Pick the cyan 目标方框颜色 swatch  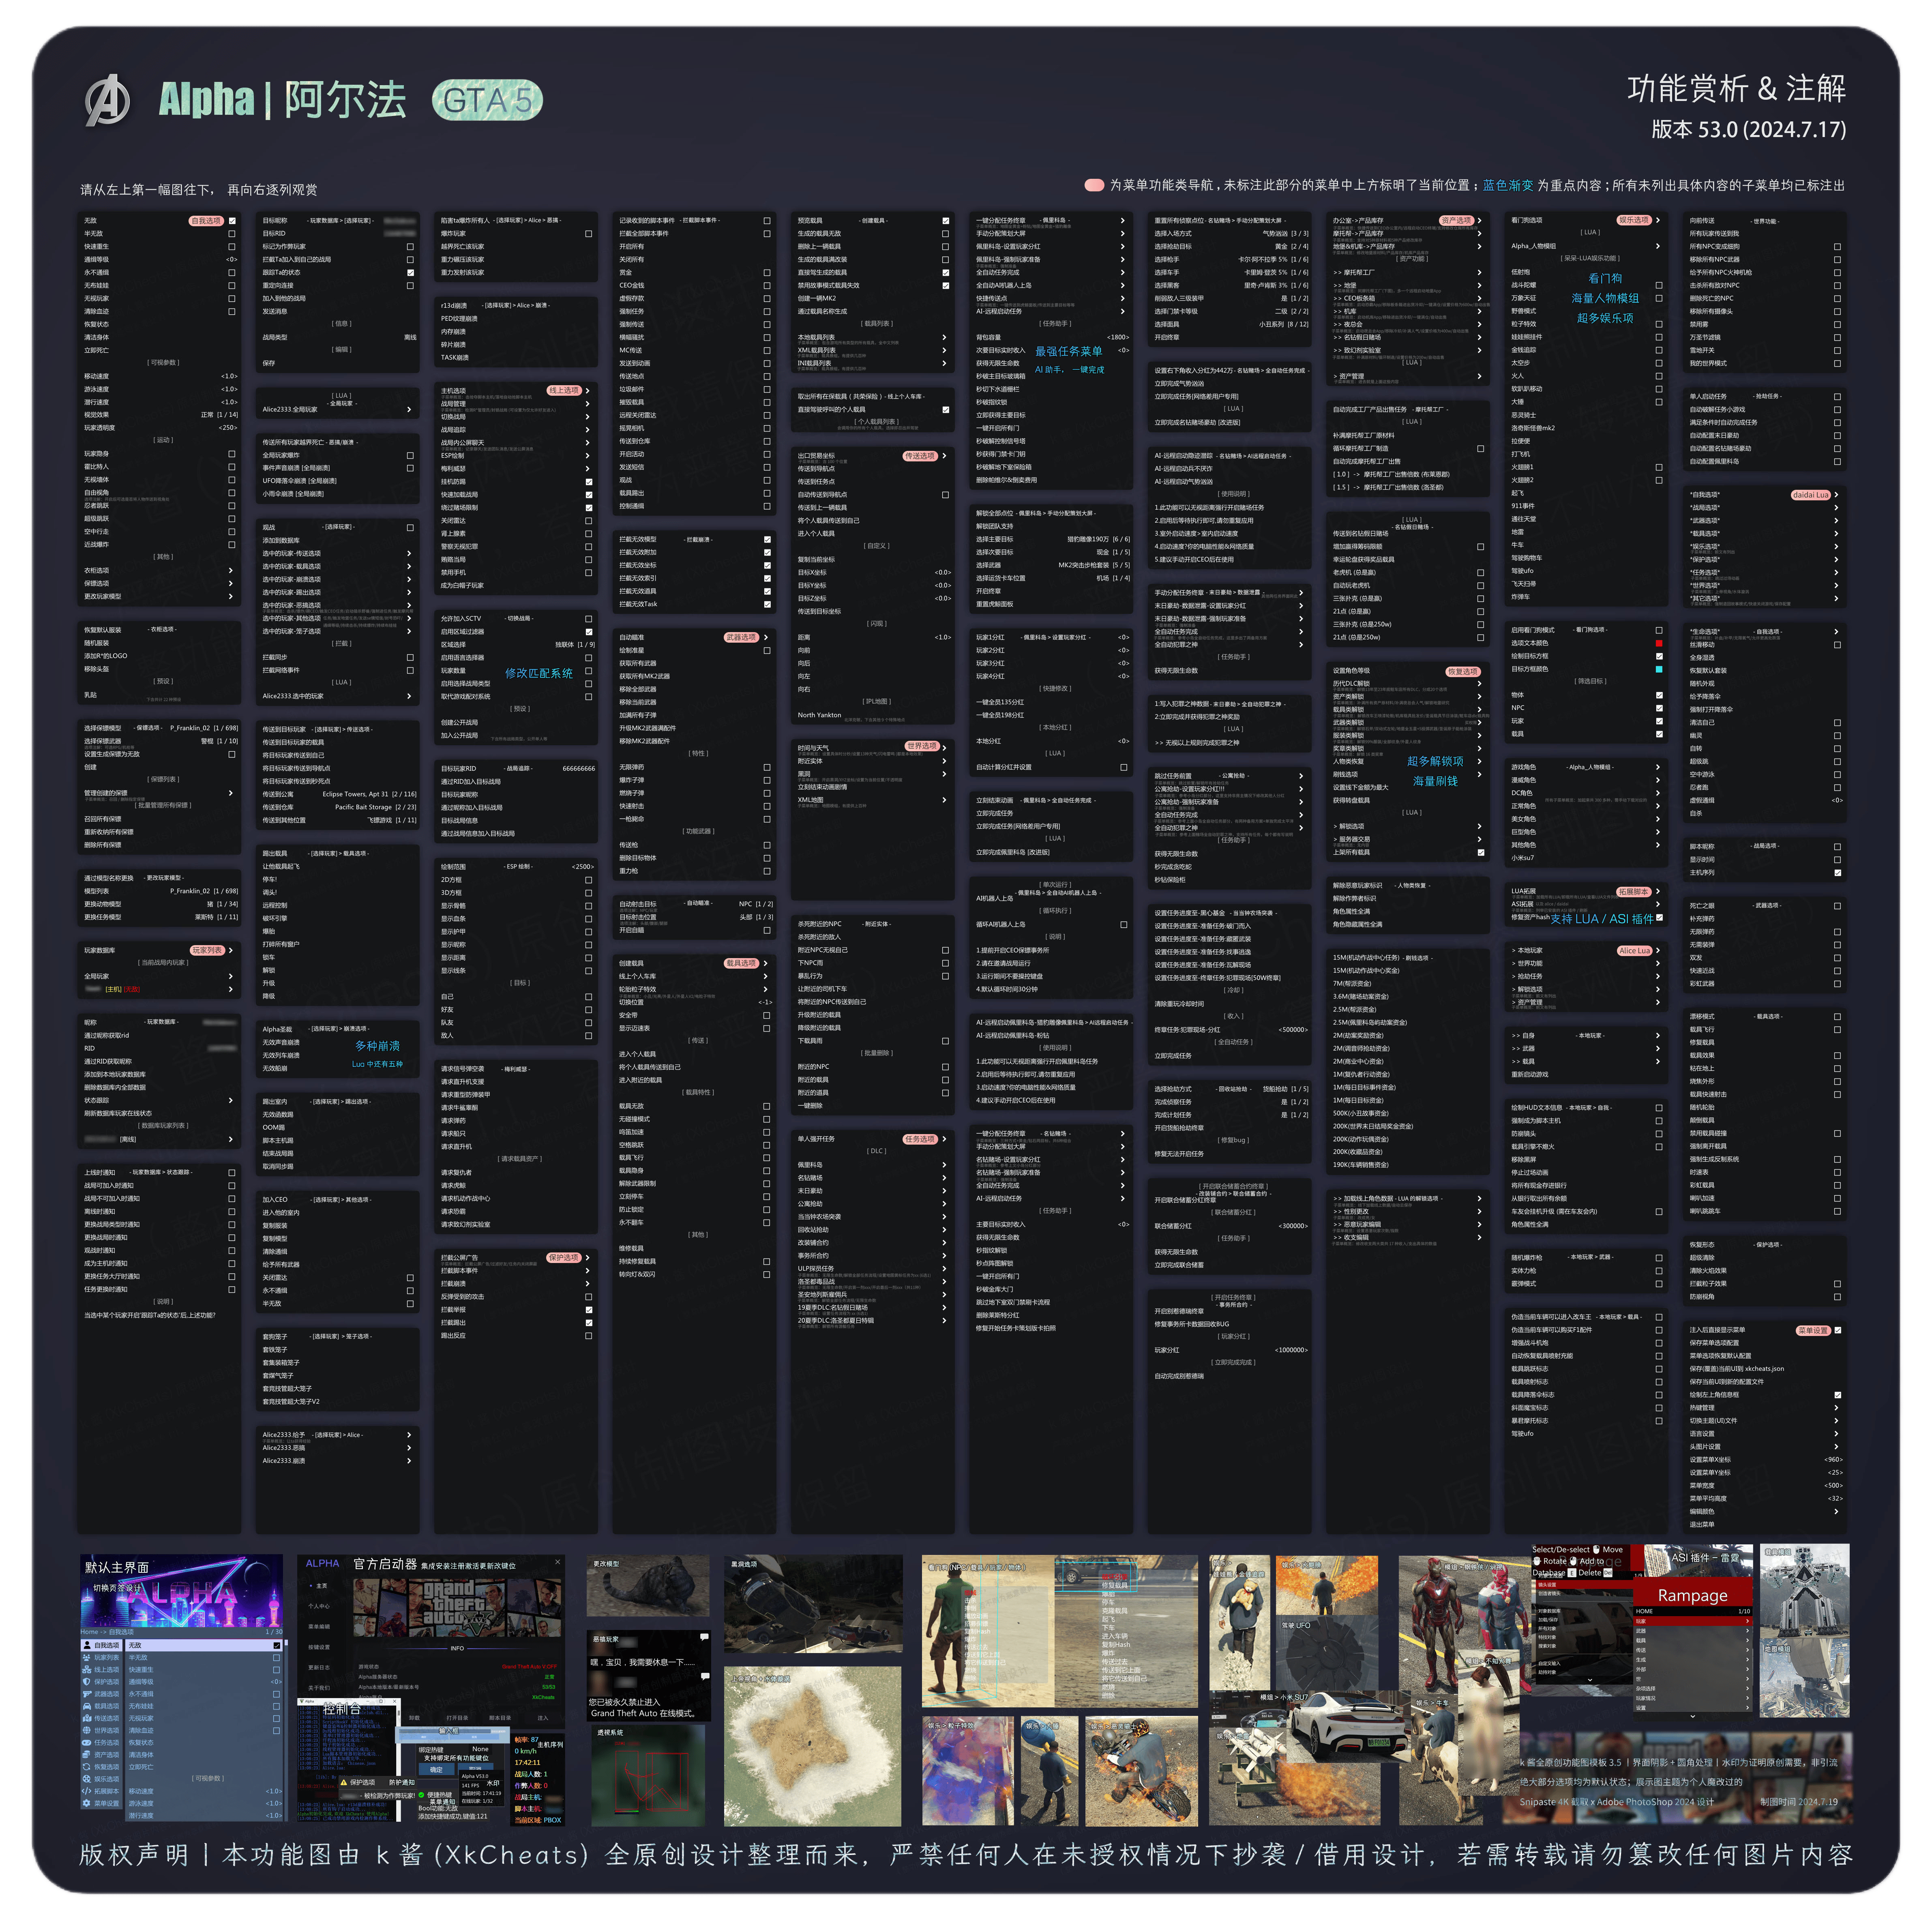coord(1659,669)
